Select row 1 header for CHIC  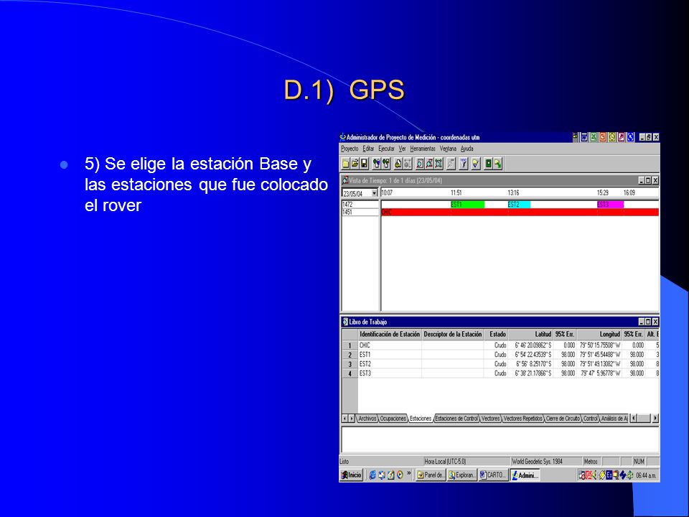click(350, 345)
